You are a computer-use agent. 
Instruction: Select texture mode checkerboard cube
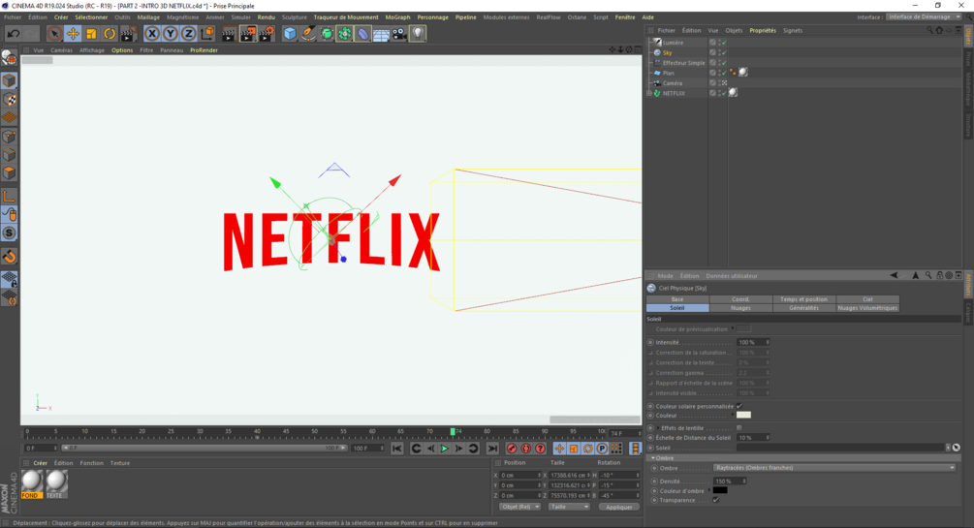10,100
